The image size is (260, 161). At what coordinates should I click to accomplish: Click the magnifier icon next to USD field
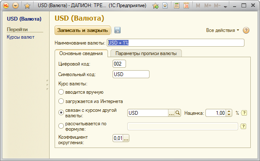click(x=178, y=113)
